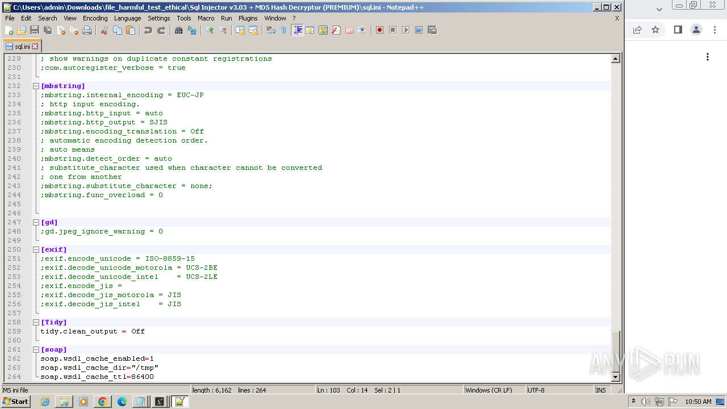727x409 pixels.
Task: Open Document Map toolbar icon
Action: click(323, 30)
